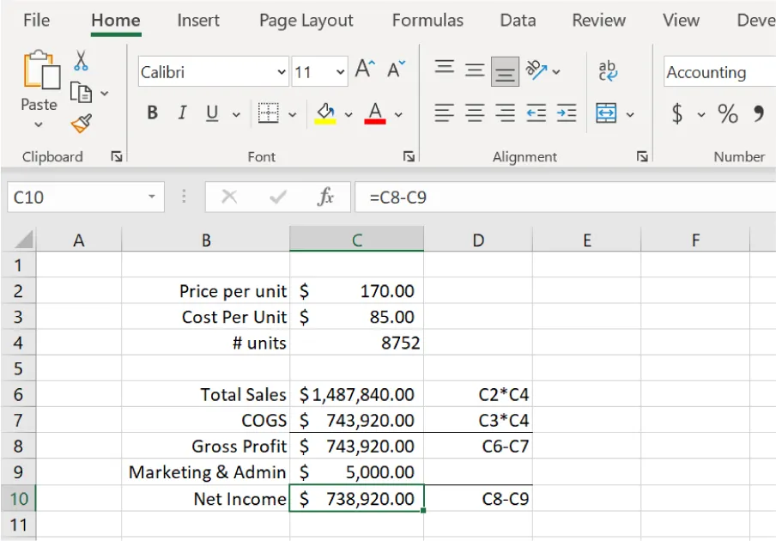Open the File menu
The width and height of the screenshot is (776, 541).
tap(36, 20)
